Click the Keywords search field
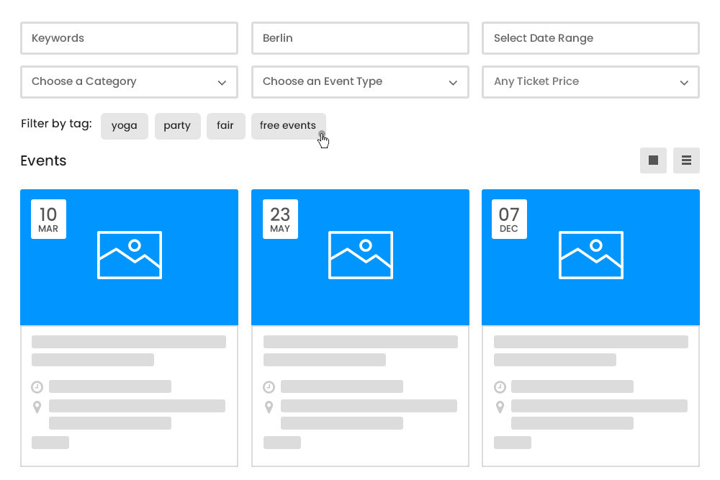The image size is (720, 480). tap(129, 38)
